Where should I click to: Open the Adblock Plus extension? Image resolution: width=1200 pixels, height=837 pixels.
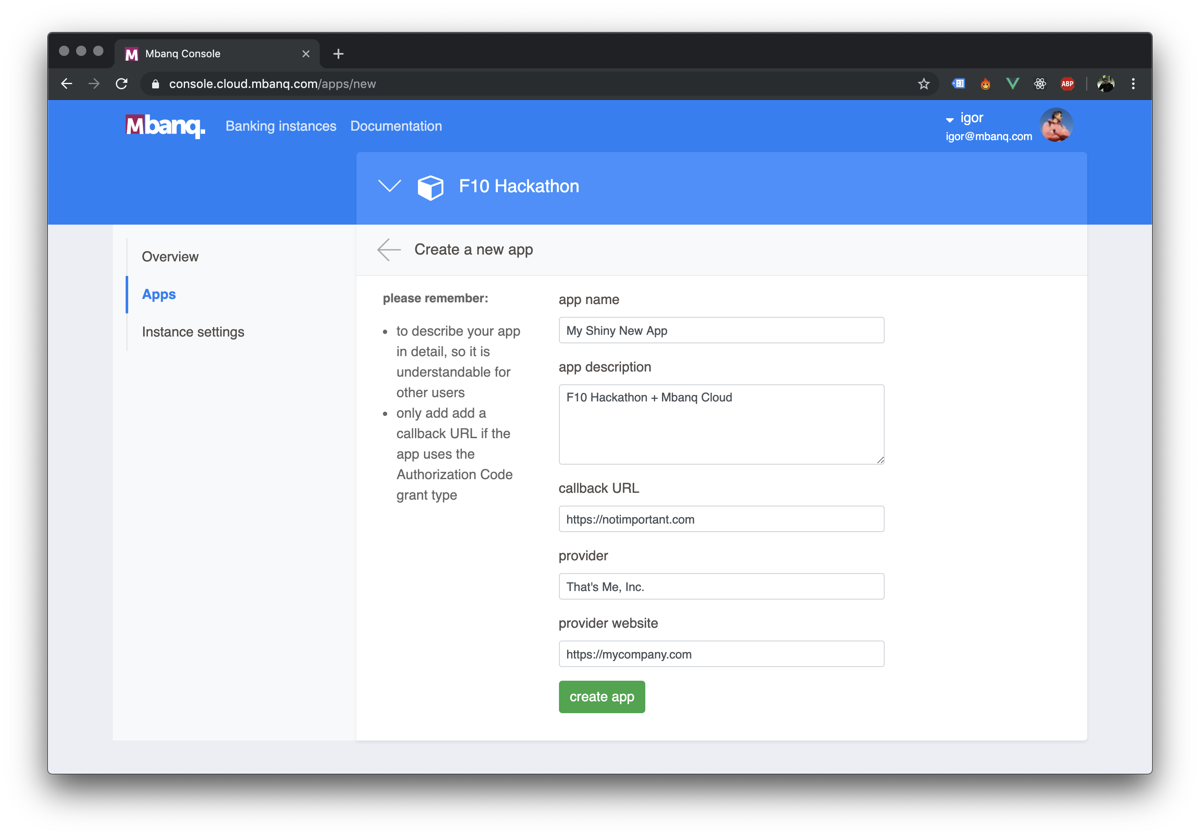(x=1067, y=84)
